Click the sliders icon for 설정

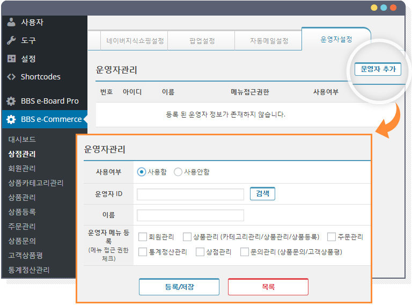pos(11,59)
